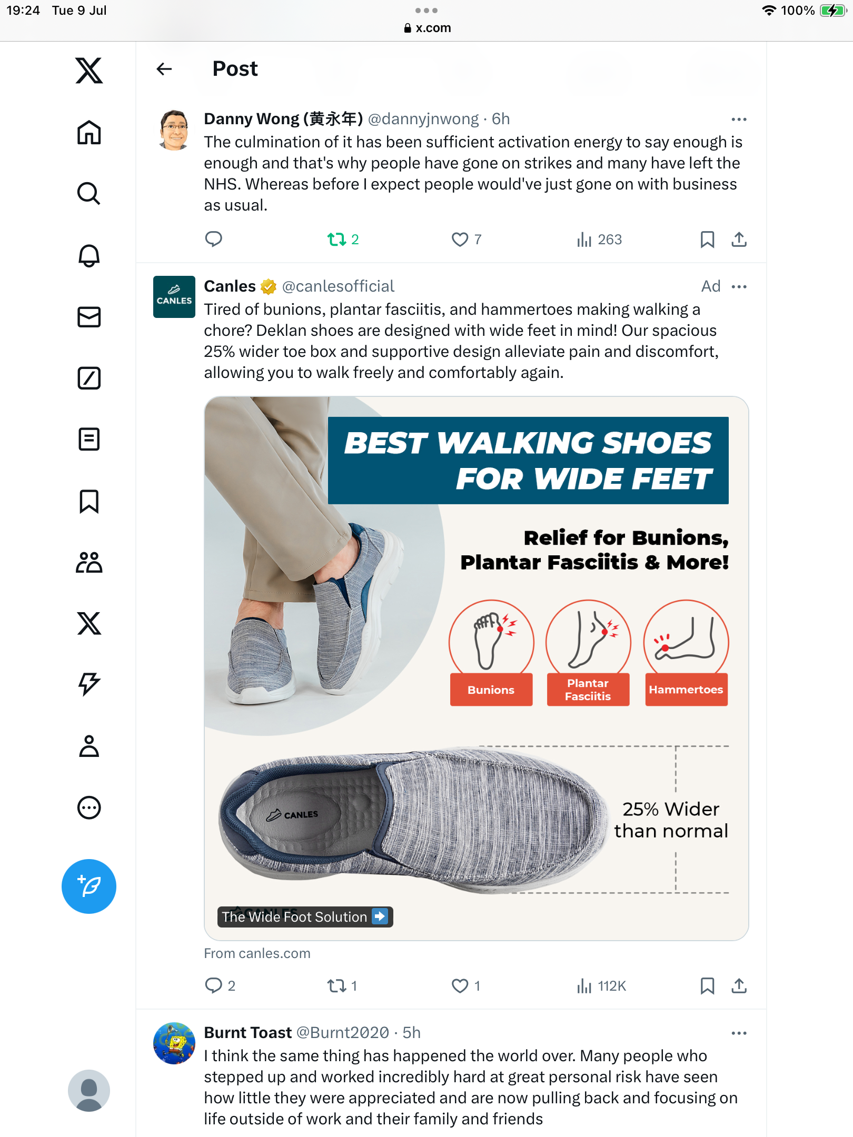Screen dimensions: 853x1137
Task: Bookmark the Canles ad post
Action: pos(707,985)
